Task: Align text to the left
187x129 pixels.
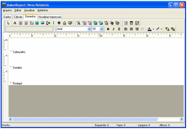Action: 126,29
